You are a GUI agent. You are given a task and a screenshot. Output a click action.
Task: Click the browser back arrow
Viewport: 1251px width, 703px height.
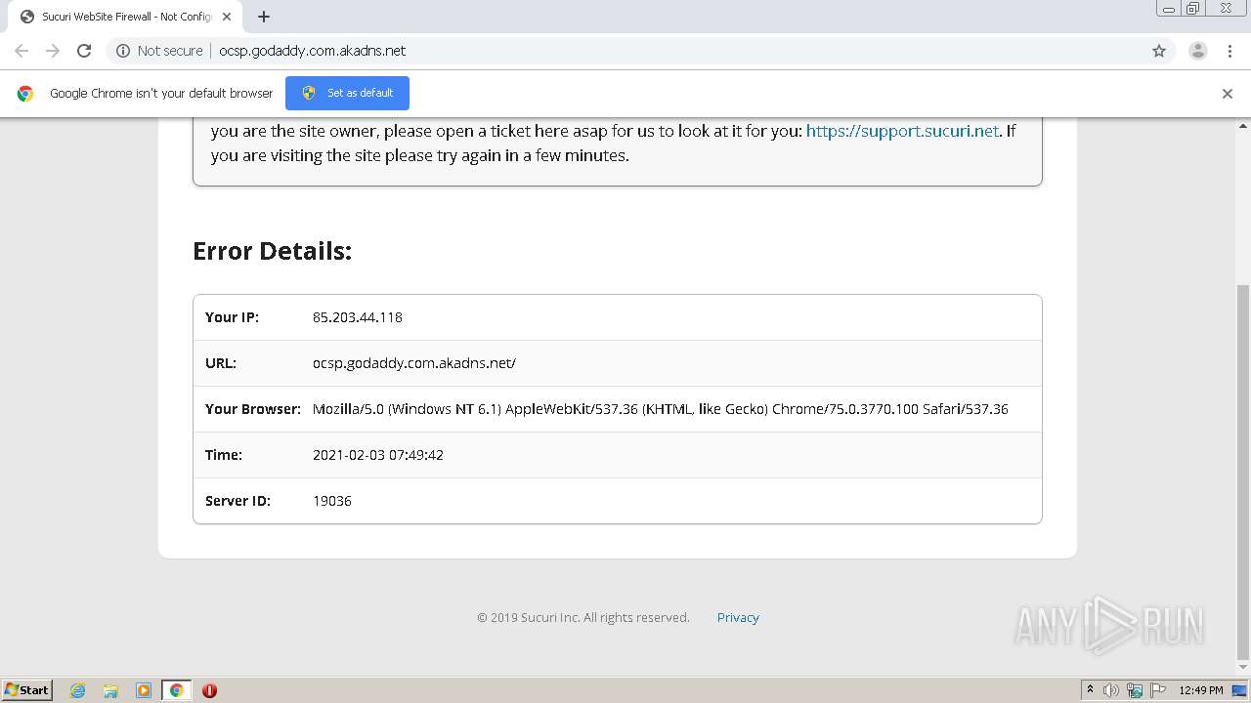tap(22, 51)
